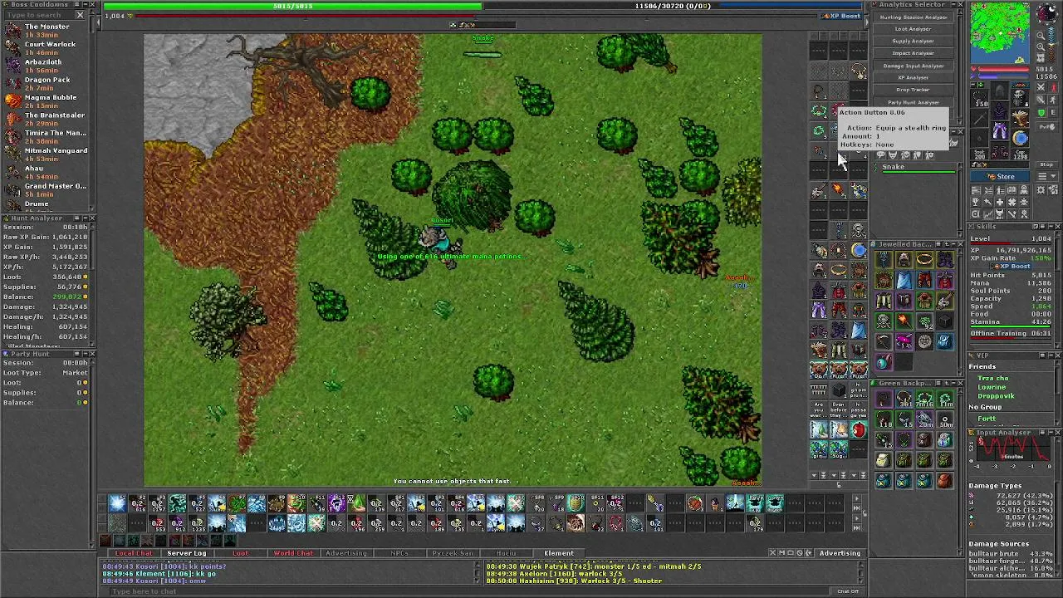
Task: Minimize the Green Backpack container
Action: (x=953, y=383)
